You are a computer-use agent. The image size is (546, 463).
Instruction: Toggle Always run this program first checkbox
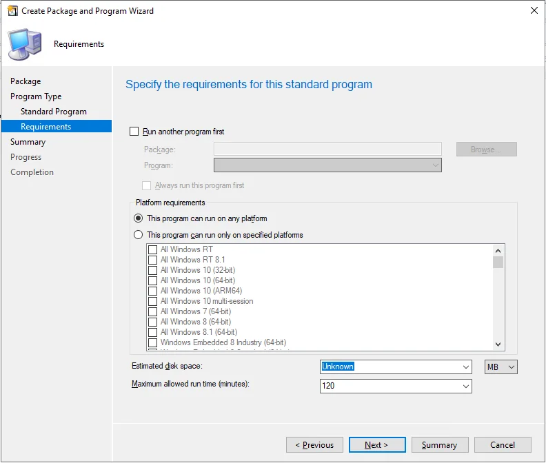click(147, 185)
